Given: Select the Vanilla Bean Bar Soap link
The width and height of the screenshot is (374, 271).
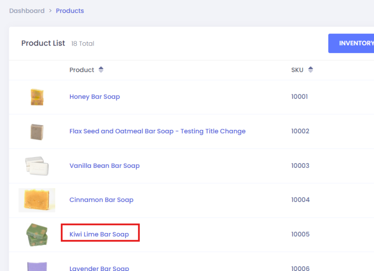Looking at the screenshot, I should 105,165.
